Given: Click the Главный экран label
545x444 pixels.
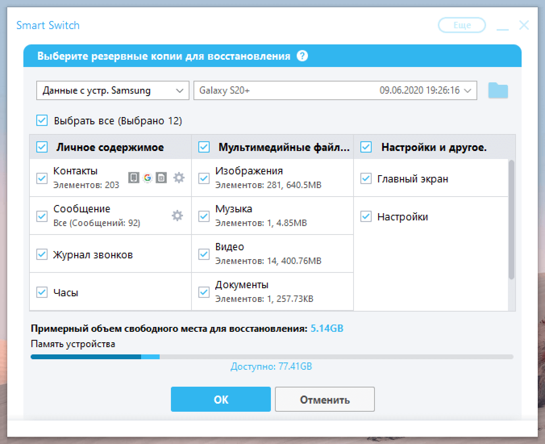Looking at the screenshot, I should click(413, 179).
